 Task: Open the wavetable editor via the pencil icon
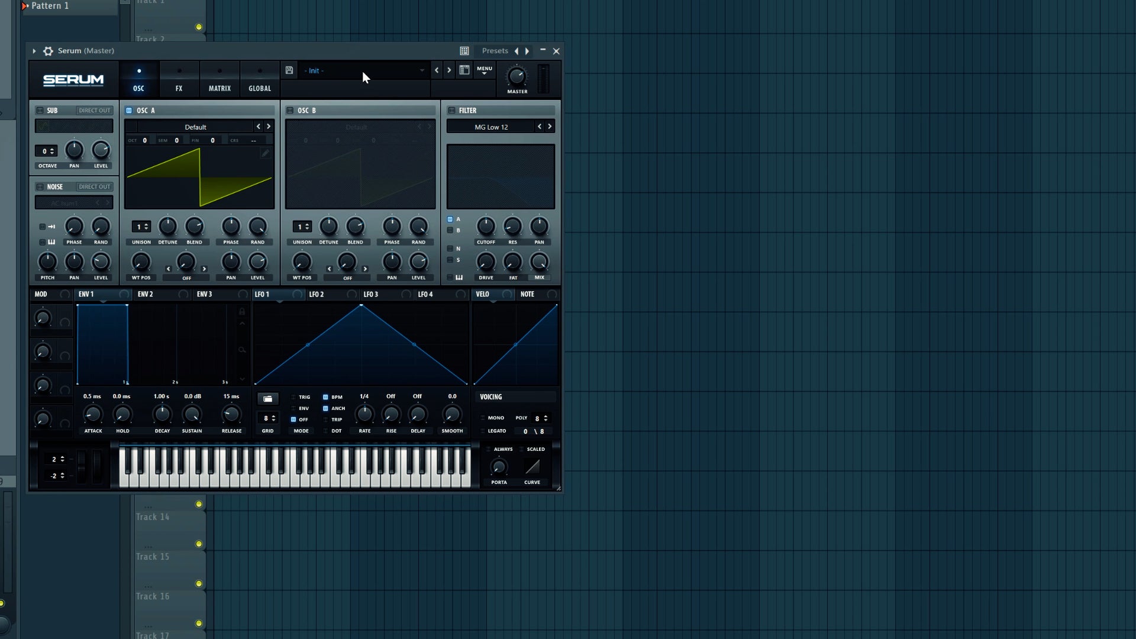(x=266, y=153)
